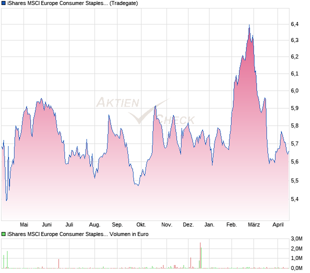Click the 5,8 price axis value
The image size is (310, 273).
294,125
